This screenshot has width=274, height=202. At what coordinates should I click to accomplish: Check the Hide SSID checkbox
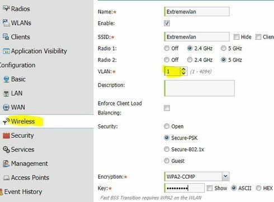(237, 37)
